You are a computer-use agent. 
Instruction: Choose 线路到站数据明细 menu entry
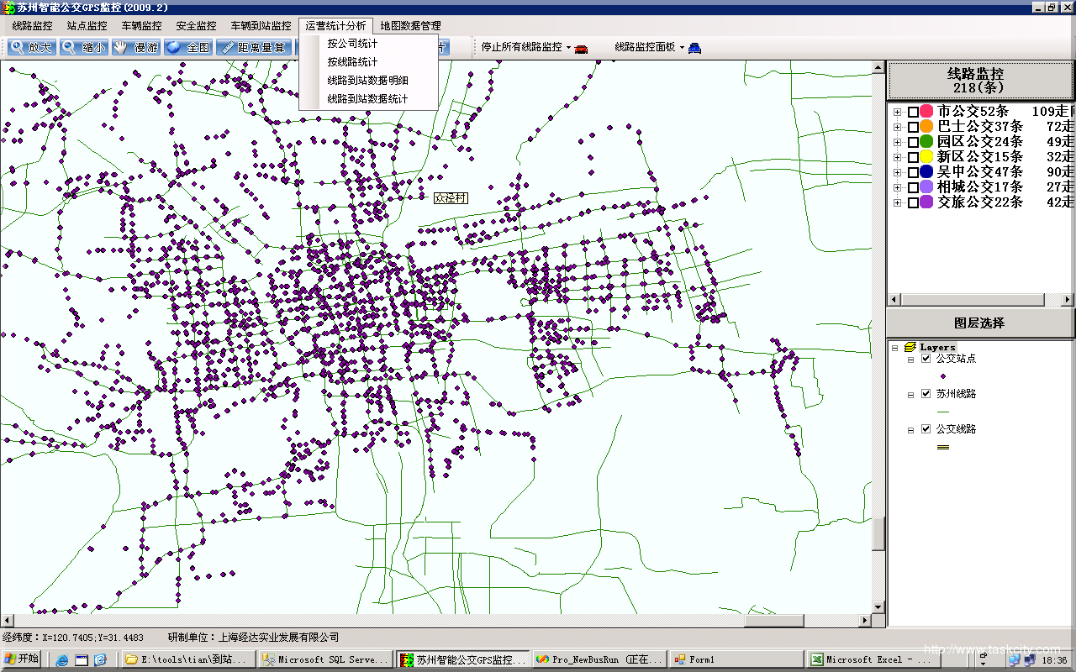coord(368,81)
